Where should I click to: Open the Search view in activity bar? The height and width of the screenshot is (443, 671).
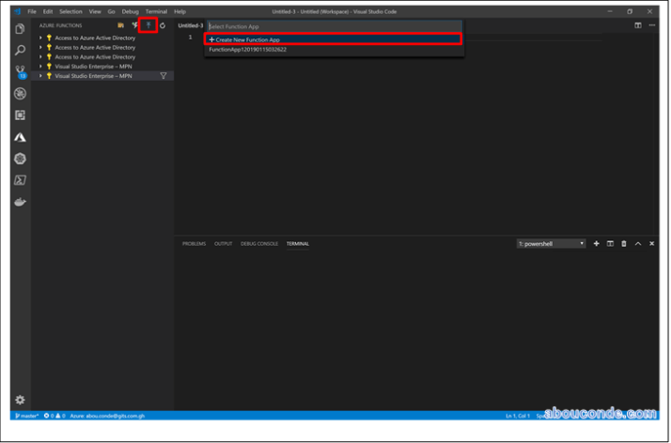click(20, 51)
